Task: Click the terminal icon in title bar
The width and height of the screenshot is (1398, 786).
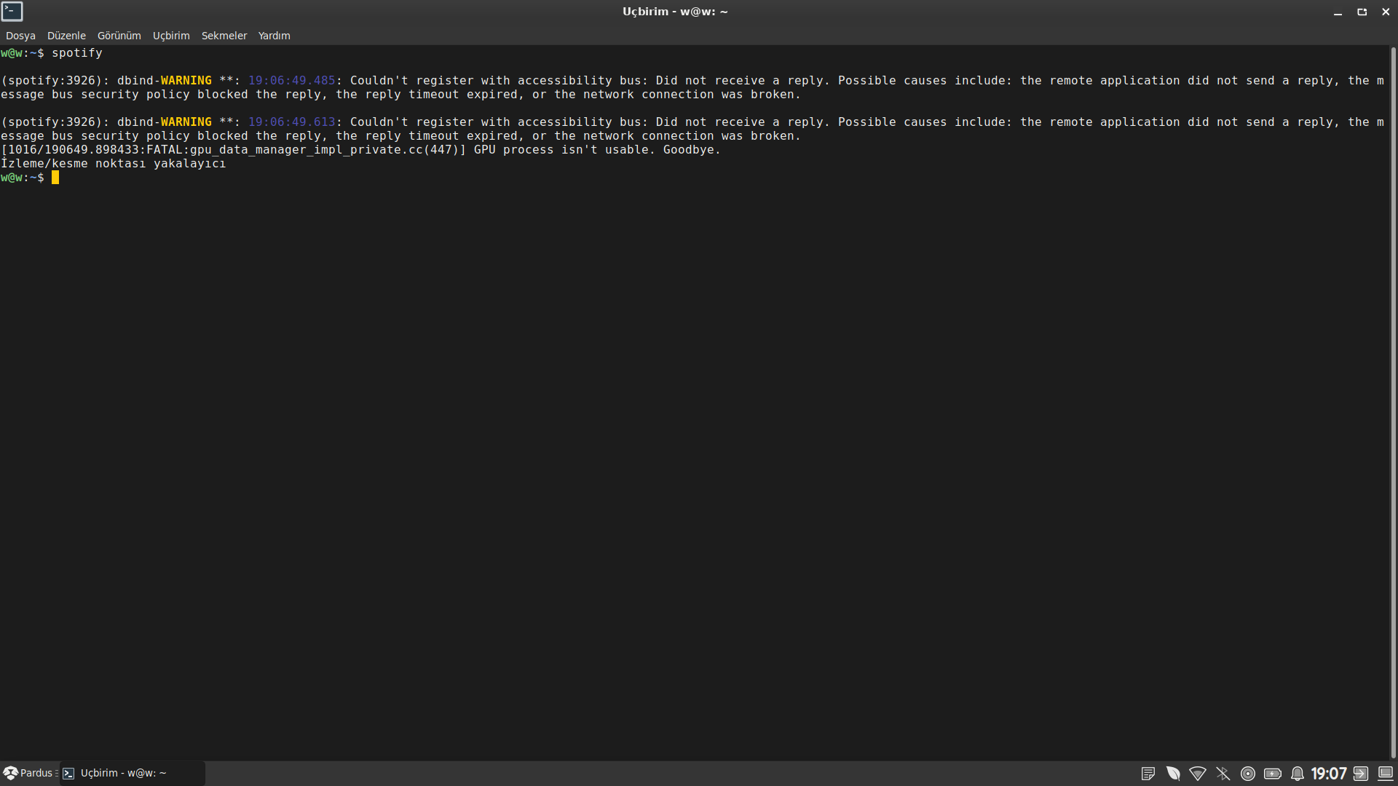Action: [12, 11]
